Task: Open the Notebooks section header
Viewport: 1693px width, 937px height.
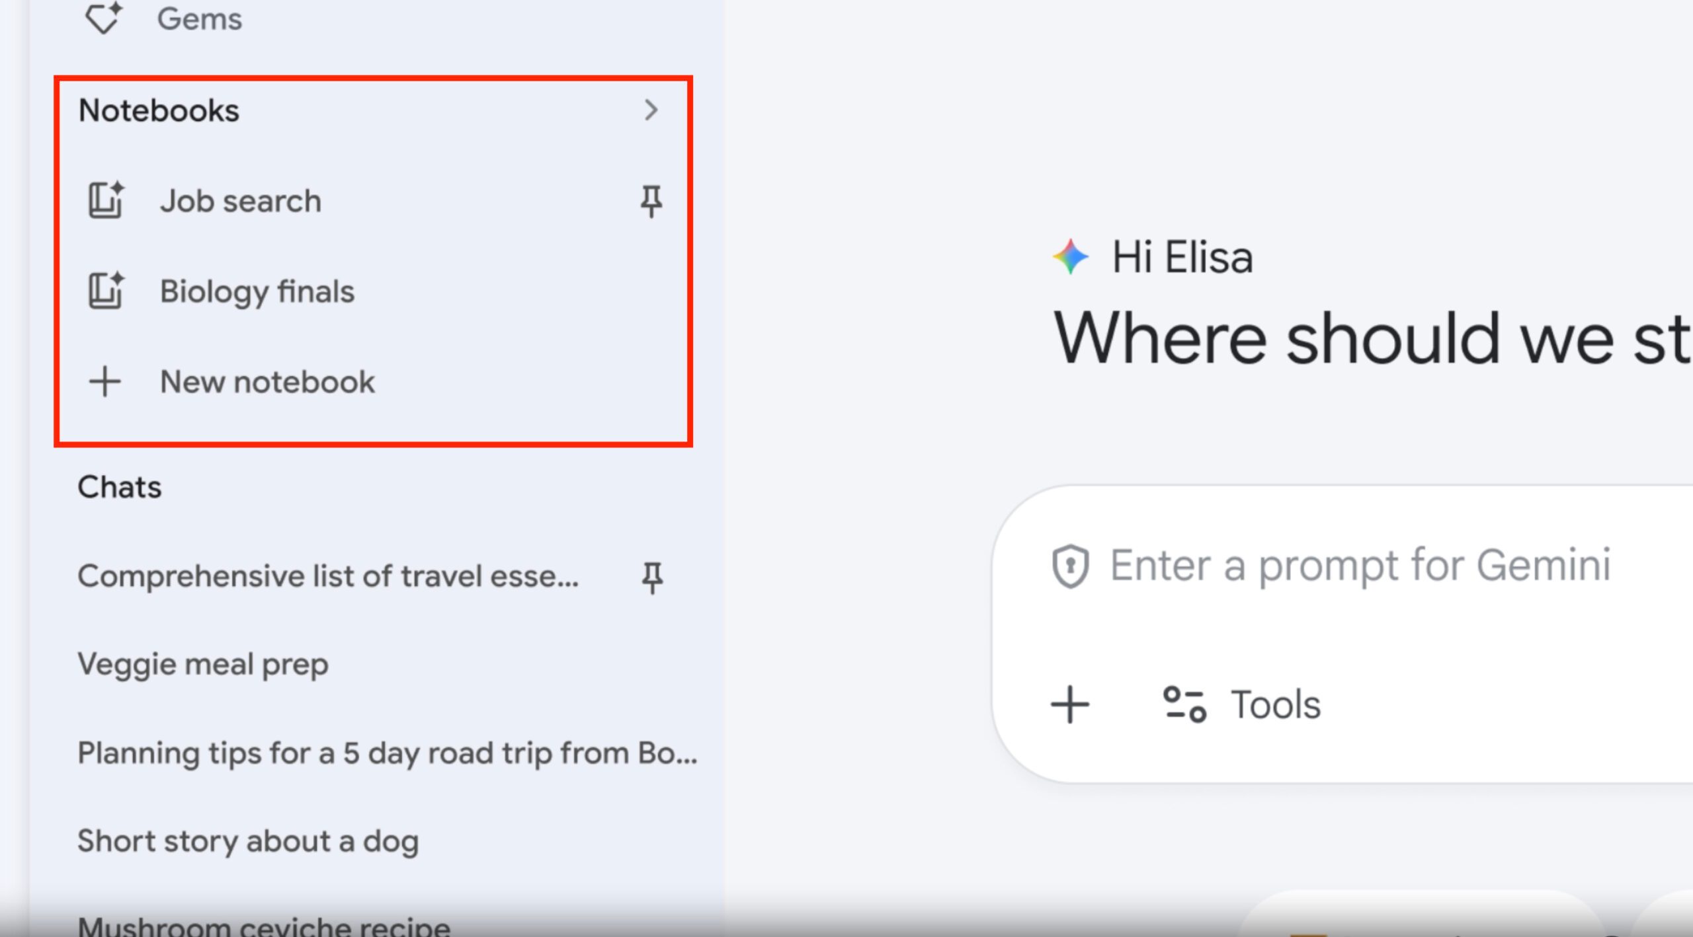Action: click(159, 110)
